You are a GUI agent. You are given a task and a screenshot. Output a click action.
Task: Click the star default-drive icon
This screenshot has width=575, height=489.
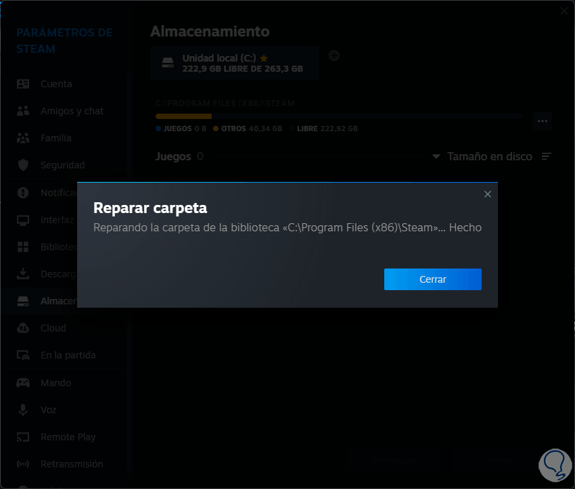[264, 58]
